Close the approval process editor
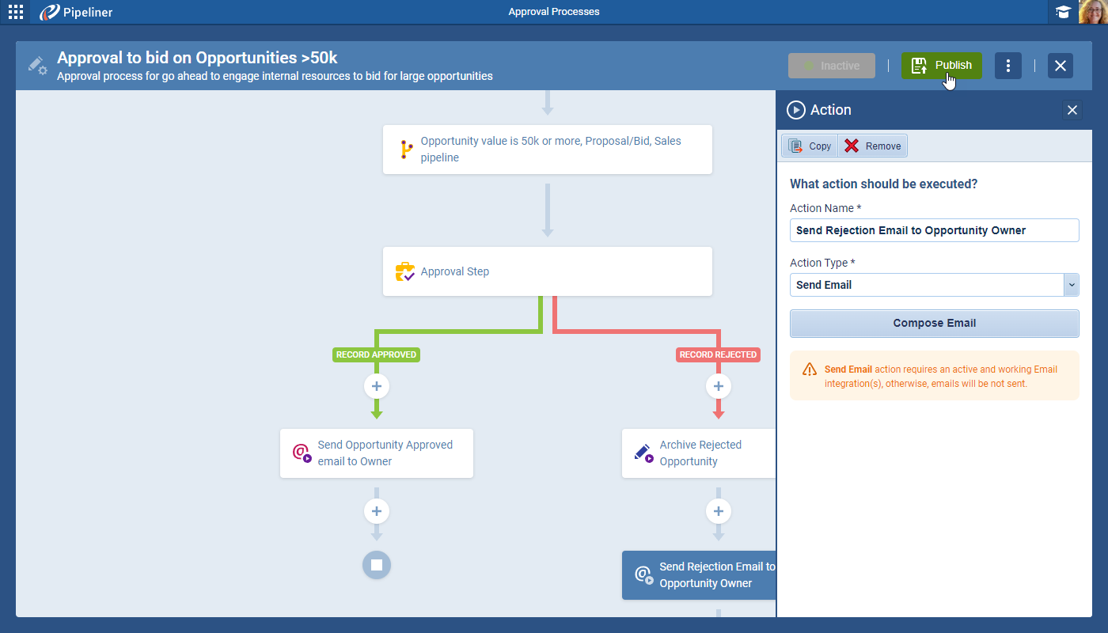The width and height of the screenshot is (1108, 633). (1061, 66)
